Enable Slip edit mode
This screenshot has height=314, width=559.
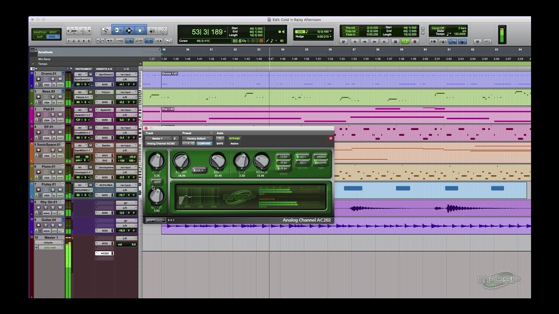click(40, 37)
